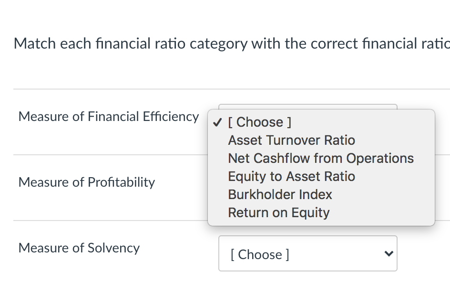Select the Asset Turnover Ratio option

point(291,140)
